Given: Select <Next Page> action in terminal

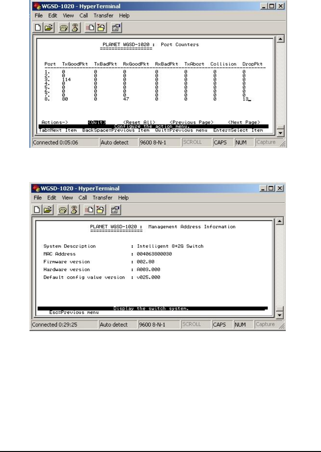Looking at the screenshot, I should pos(244,122).
